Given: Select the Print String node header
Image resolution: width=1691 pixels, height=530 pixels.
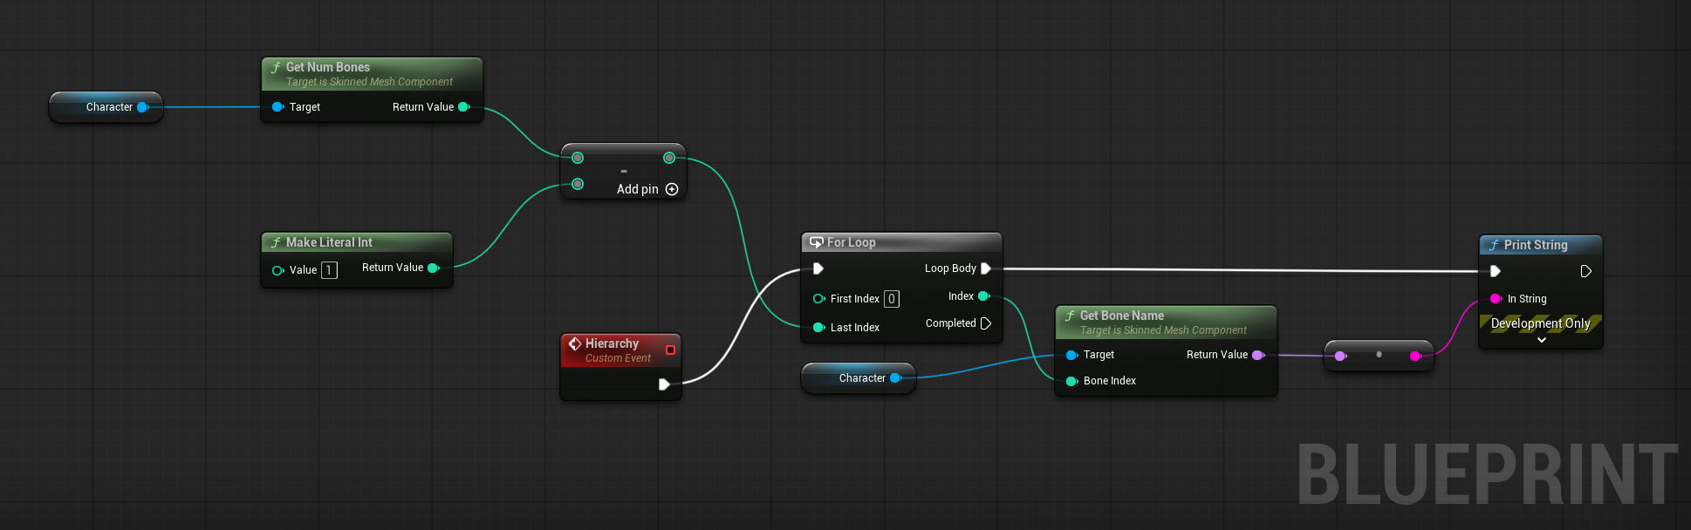Looking at the screenshot, I should (x=1541, y=245).
